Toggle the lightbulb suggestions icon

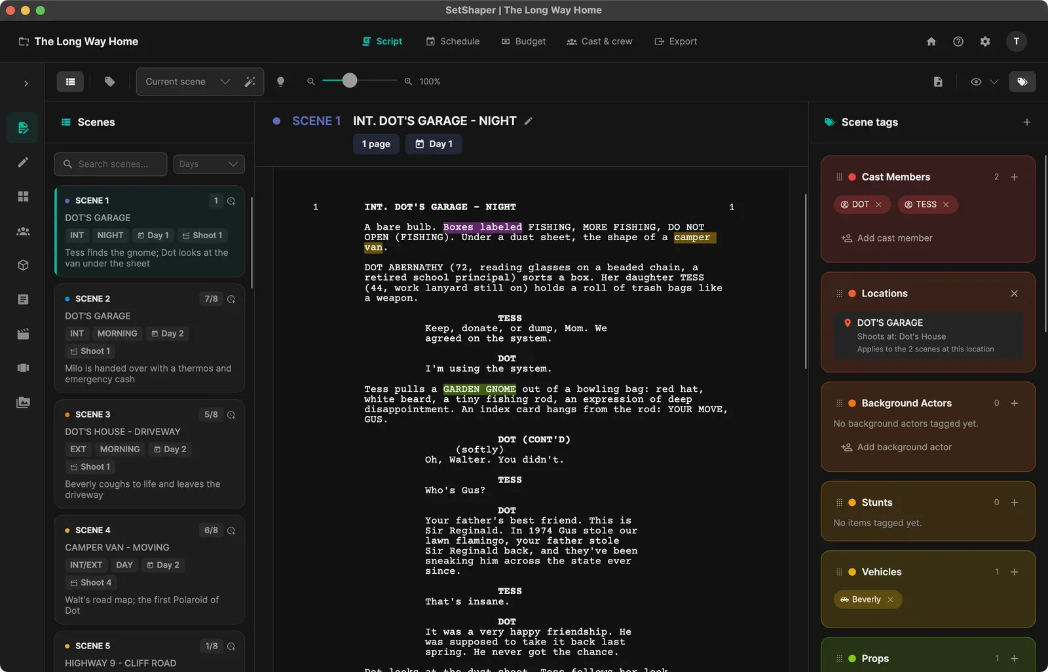click(x=280, y=82)
